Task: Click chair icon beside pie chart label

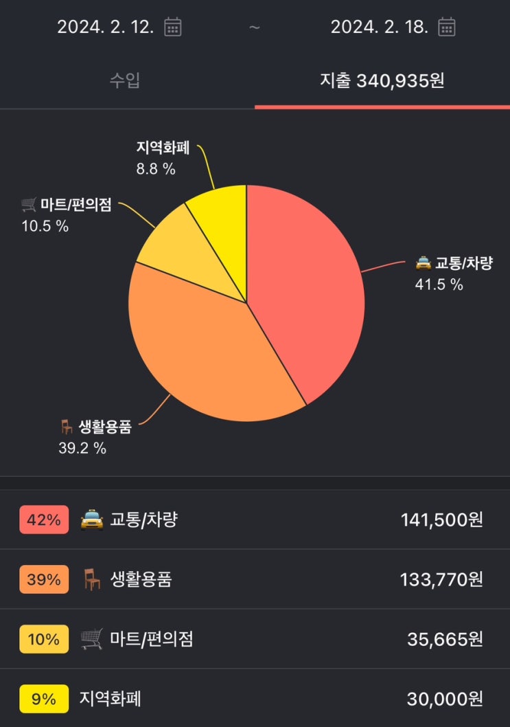Action: tap(67, 428)
